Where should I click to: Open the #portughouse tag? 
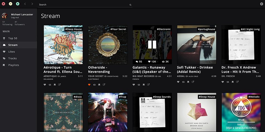[207, 29]
